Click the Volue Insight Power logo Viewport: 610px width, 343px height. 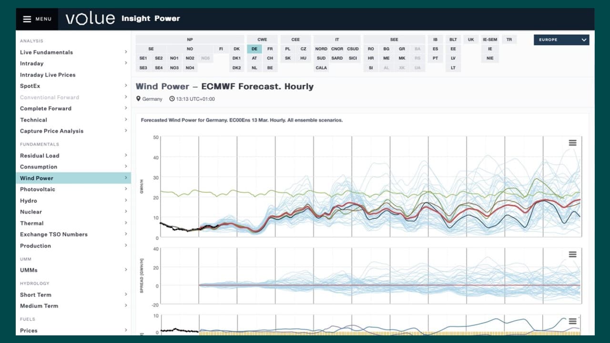coord(123,19)
